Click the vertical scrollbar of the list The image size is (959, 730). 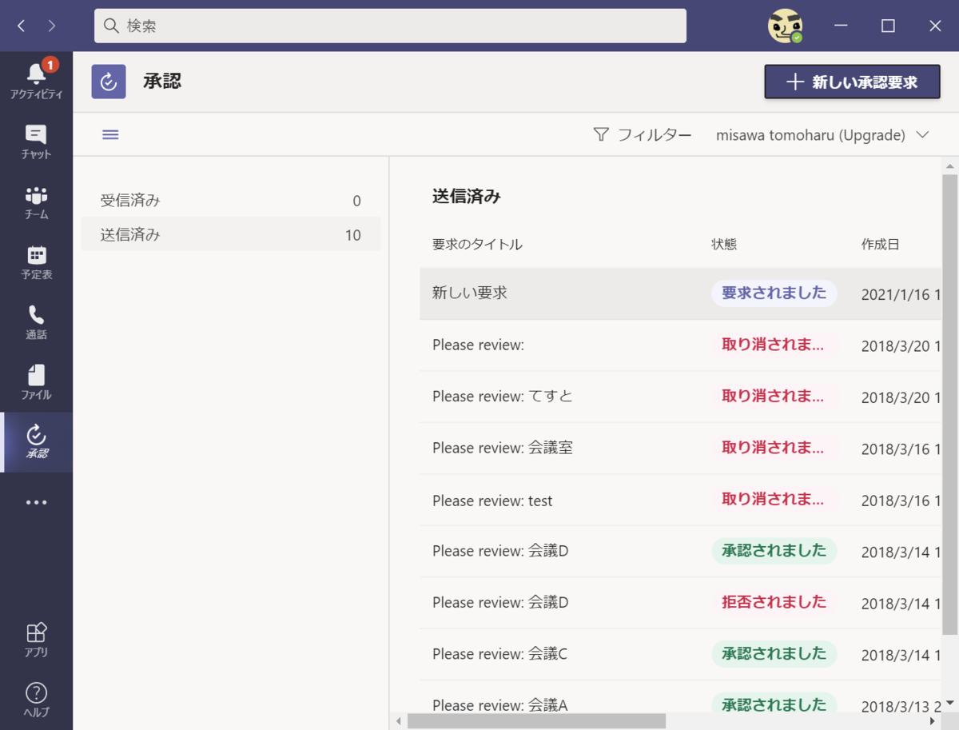pyautogui.click(x=950, y=404)
